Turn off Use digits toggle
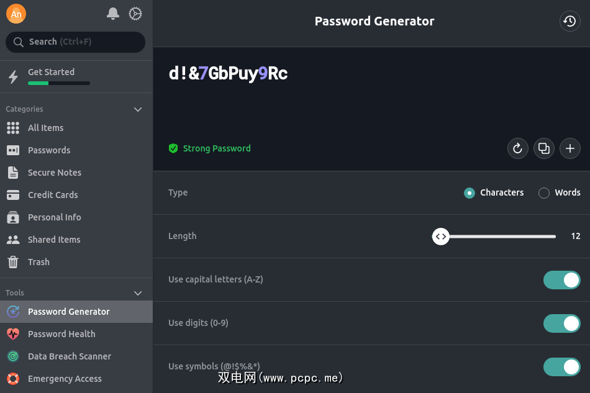 pyautogui.click(x=561, y=323)
